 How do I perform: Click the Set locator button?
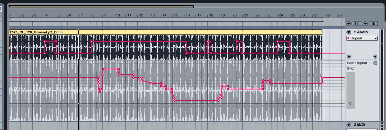point(357,24)
